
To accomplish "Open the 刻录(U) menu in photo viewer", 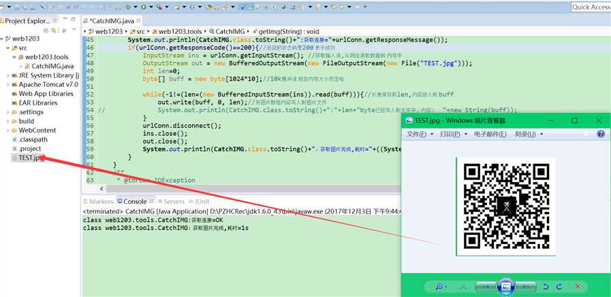I will [529, 134].
